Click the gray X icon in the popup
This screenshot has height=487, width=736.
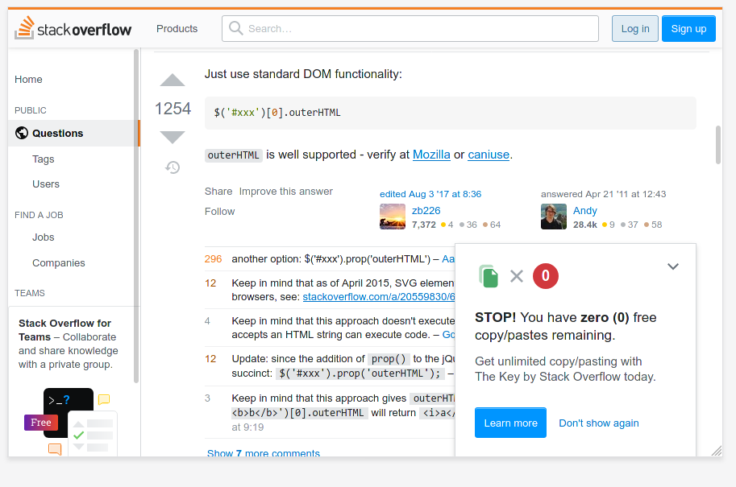click(x=516, y=276)
